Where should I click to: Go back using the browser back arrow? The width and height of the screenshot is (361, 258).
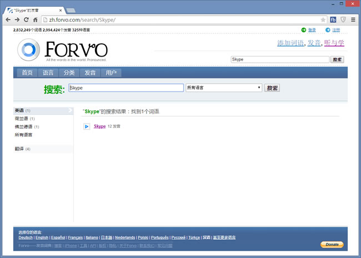pos(8,20)
